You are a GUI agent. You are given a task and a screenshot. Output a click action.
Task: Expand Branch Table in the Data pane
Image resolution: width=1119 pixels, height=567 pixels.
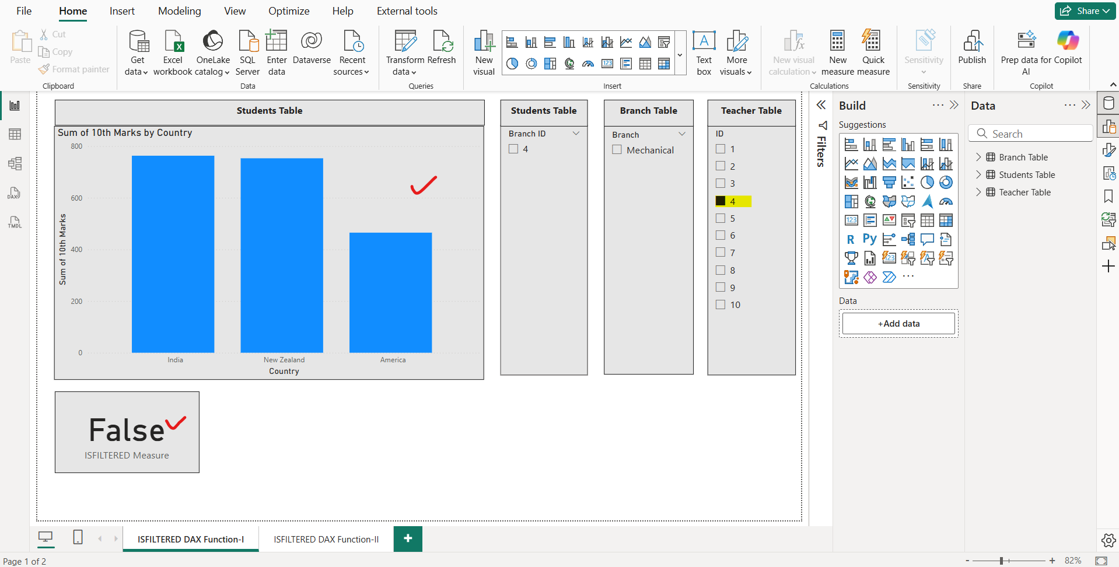(x=979, y=157)
